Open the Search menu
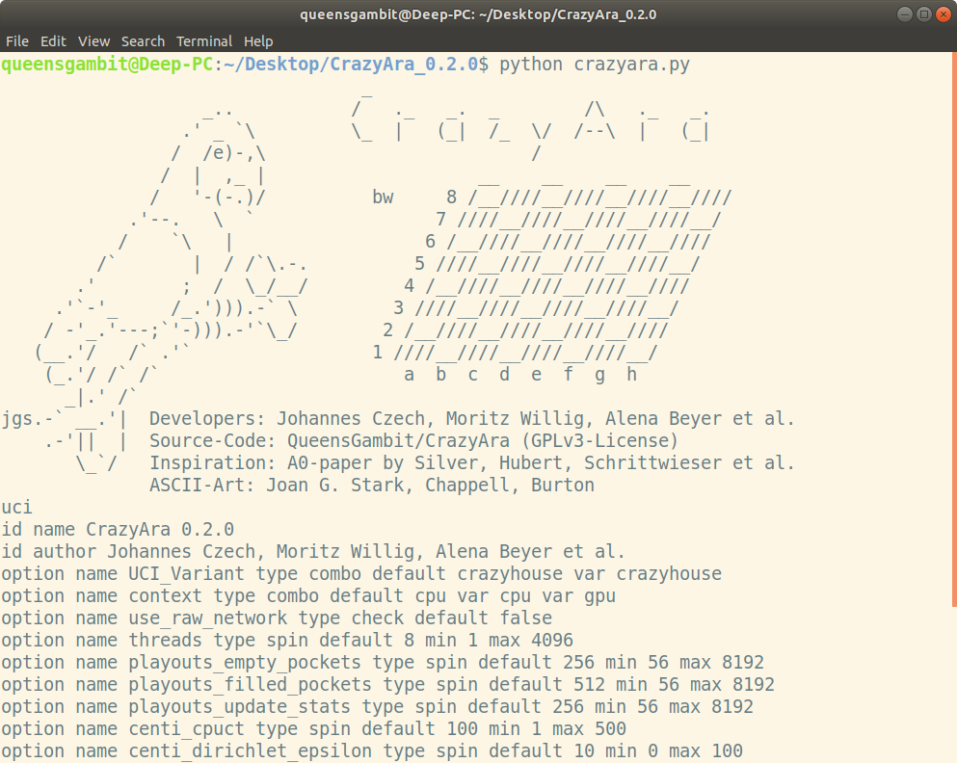The height and width of the screenshot is (763, 957). coord(143,41)
